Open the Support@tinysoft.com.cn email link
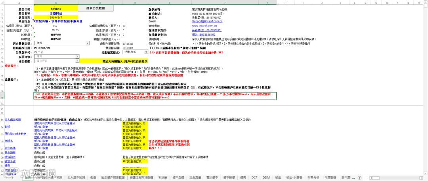The image size is (428, 181). [x=207, y=21]
